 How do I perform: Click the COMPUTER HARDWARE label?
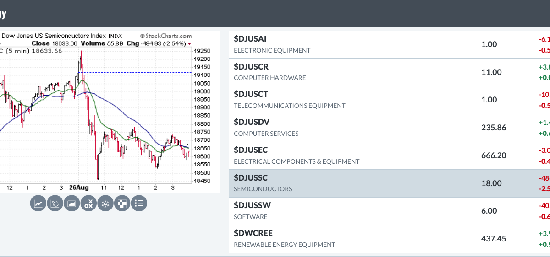pyautogui.click(x=270, y=78)
